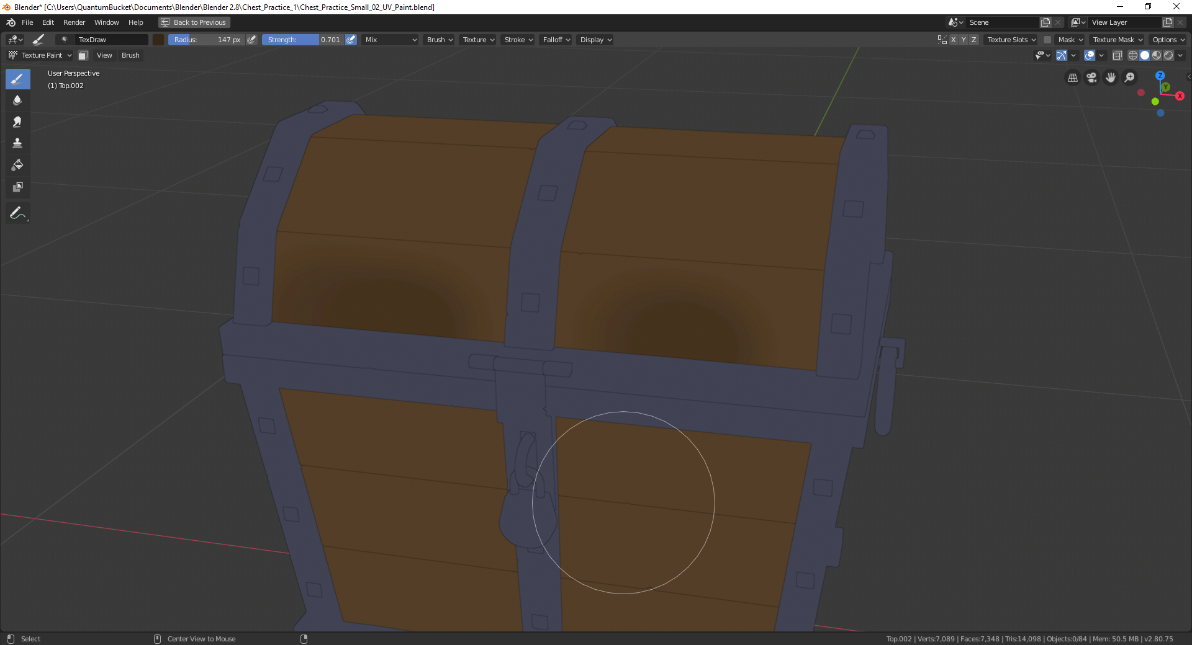Viewport: 1192px width, 645px height.
Task: Click the Back to Previous button
Action: 194,22
